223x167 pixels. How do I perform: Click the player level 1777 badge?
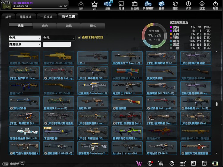click(7, 6)
